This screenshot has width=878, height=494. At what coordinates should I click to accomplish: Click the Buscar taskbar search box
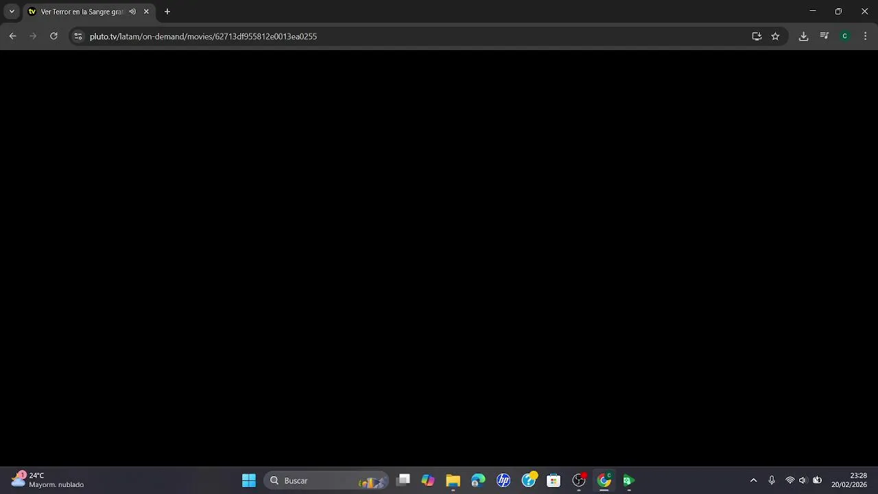click(327, 480)
